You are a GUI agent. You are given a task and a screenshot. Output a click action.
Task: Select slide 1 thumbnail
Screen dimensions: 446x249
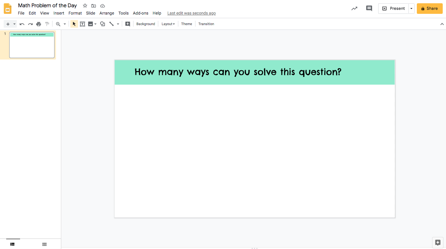coord(32,45)
